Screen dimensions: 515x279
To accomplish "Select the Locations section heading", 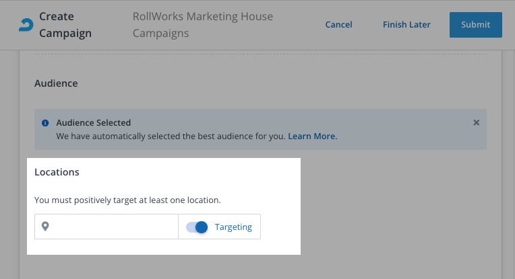I will 57,172.
